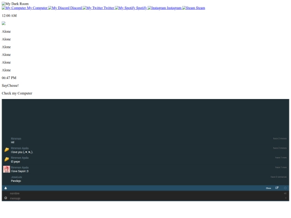Focus the nombre name field
Image resolution: width=291 pixels, height=218 pixels.
[x=145, y=193]
